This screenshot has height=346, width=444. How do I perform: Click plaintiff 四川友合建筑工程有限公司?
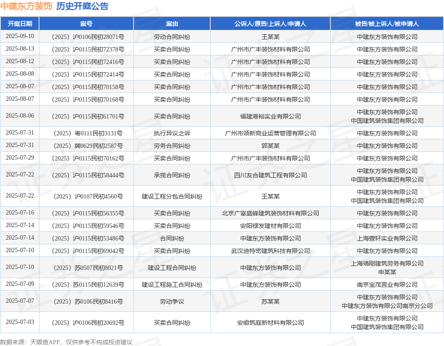click(x=271, y=175)
